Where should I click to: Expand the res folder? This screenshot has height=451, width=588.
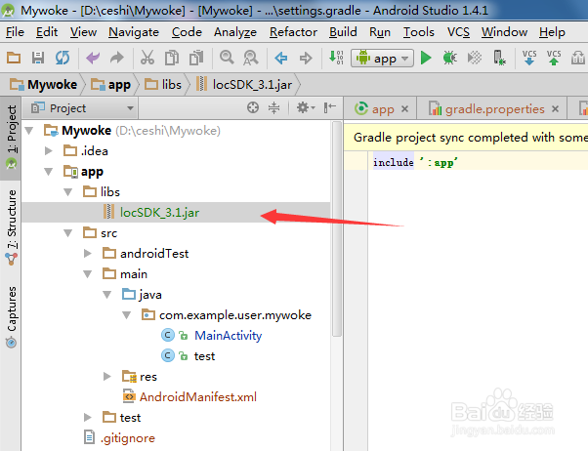click(x=107, y=377)
